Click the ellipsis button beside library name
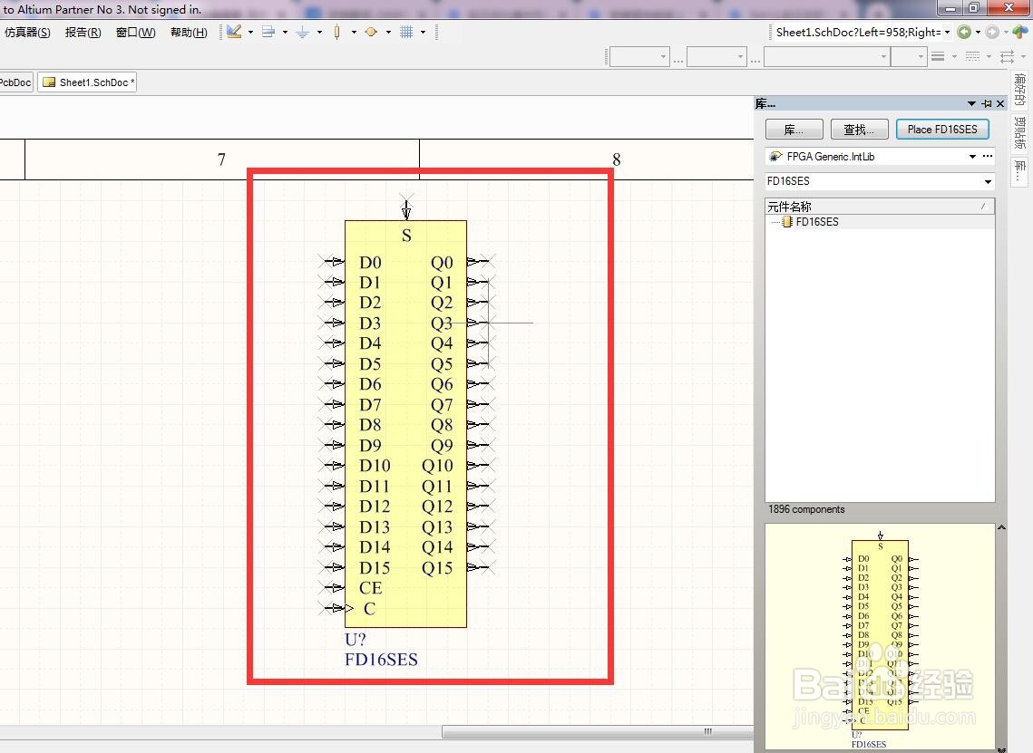1033x753 pixels. 988,156
